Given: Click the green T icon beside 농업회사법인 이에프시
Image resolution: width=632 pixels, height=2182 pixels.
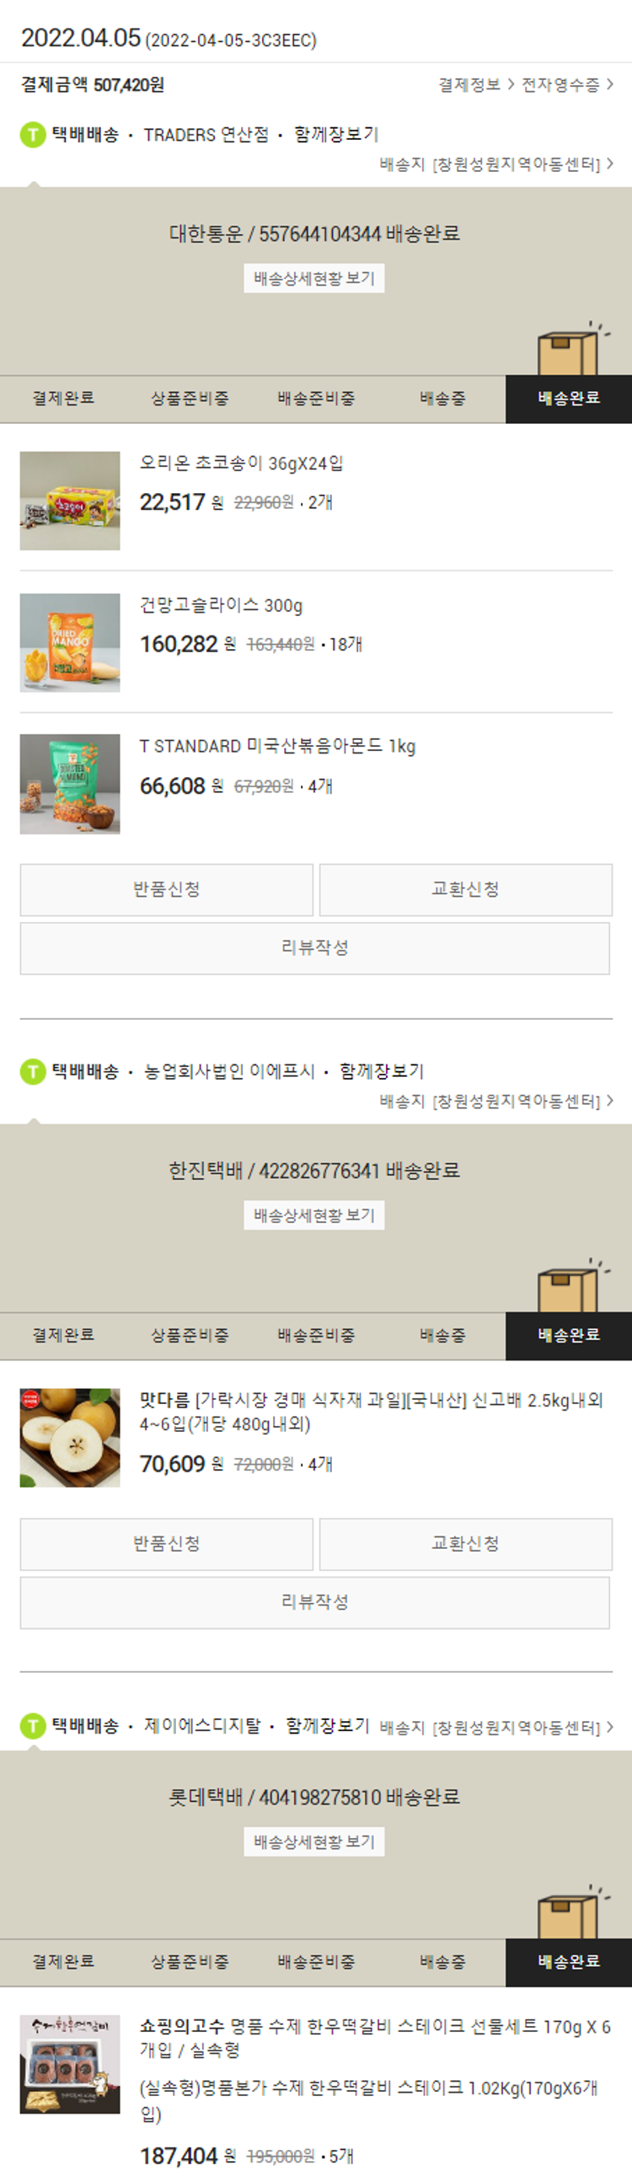Looking at the screenshot, I should click(x=33, y=1071).
